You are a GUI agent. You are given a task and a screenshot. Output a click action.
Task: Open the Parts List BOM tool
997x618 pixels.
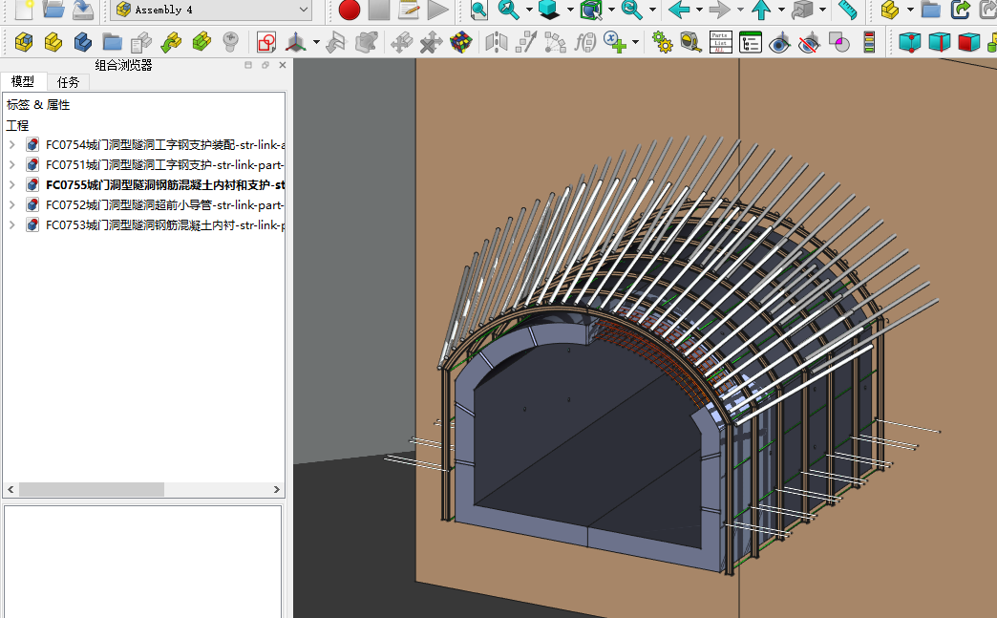click(x=721, y=42)
